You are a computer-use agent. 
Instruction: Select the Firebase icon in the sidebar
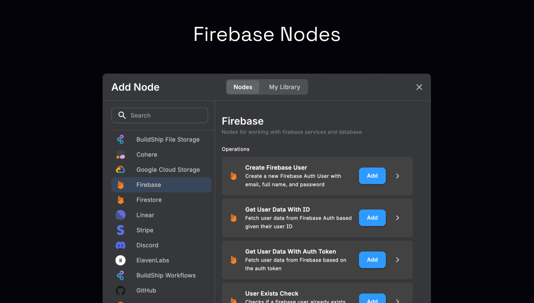pyautogui.click(x=120, y=184)
